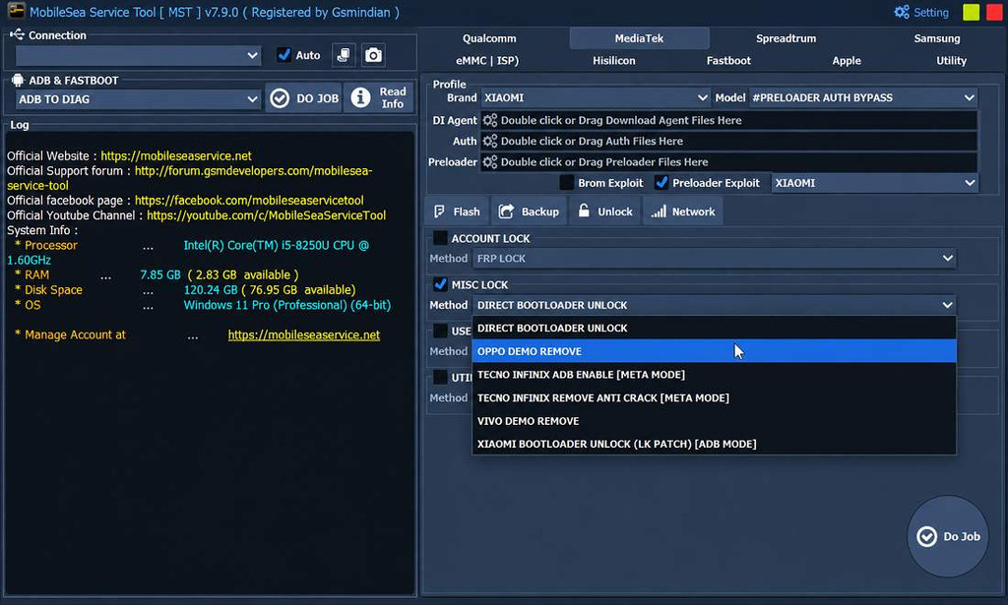Enable the Brom Exploit checkbox
Viewport: 1008px width, 605px height.
pyautogui.click(x=566, y=183)
